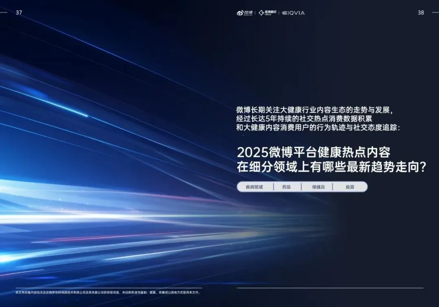Click the middle Circle logo in header

[x=267, y=13]
